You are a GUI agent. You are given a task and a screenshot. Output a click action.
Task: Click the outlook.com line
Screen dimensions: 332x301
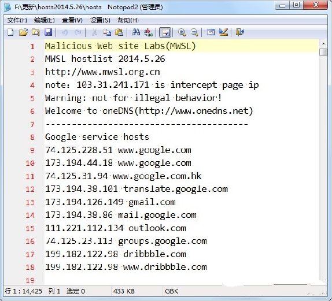coord(116,228)
